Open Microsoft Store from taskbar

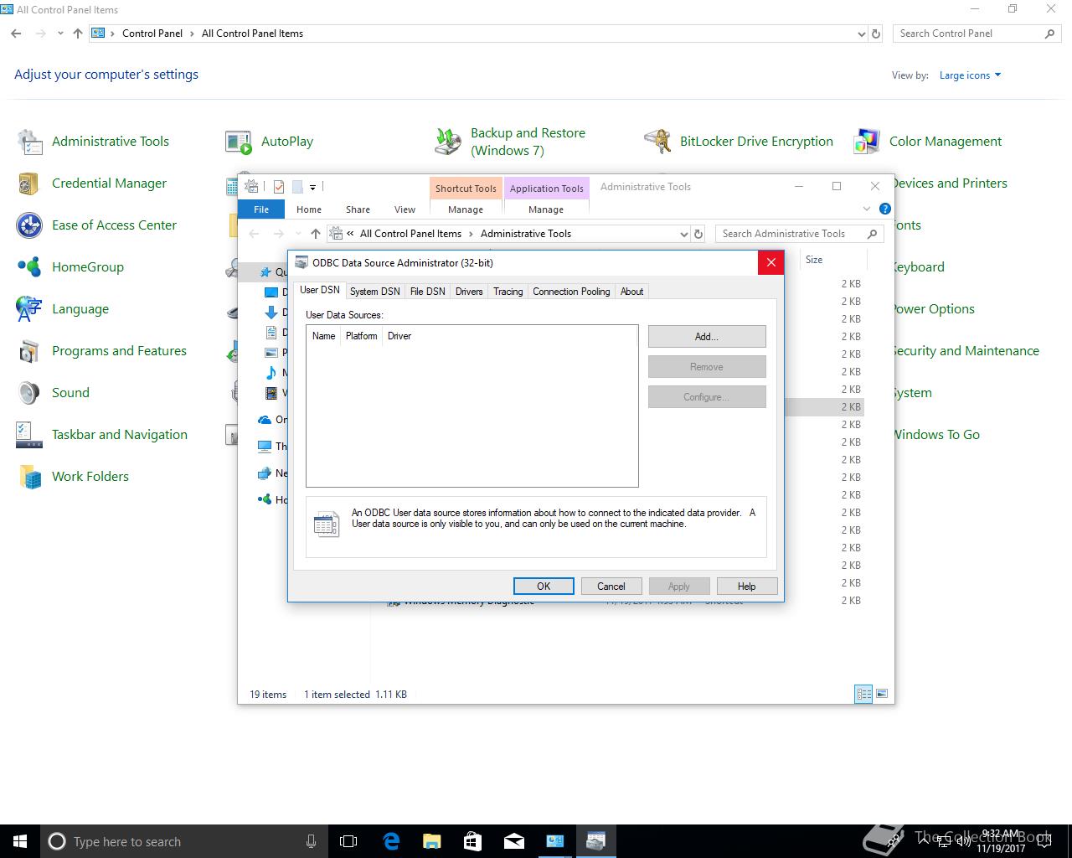472,841
